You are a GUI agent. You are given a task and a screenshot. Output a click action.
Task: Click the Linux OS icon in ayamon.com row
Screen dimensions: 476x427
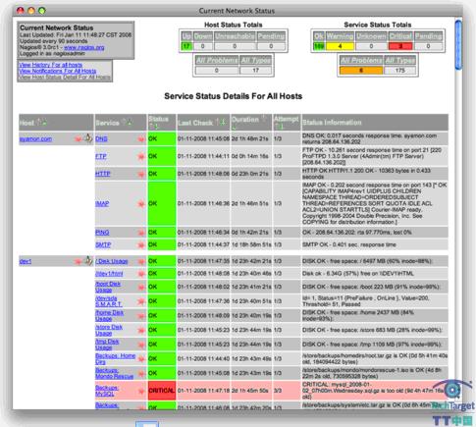(x=88, y=138)
